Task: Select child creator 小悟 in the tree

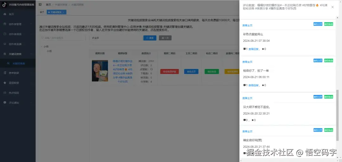Action: point(49,51)
